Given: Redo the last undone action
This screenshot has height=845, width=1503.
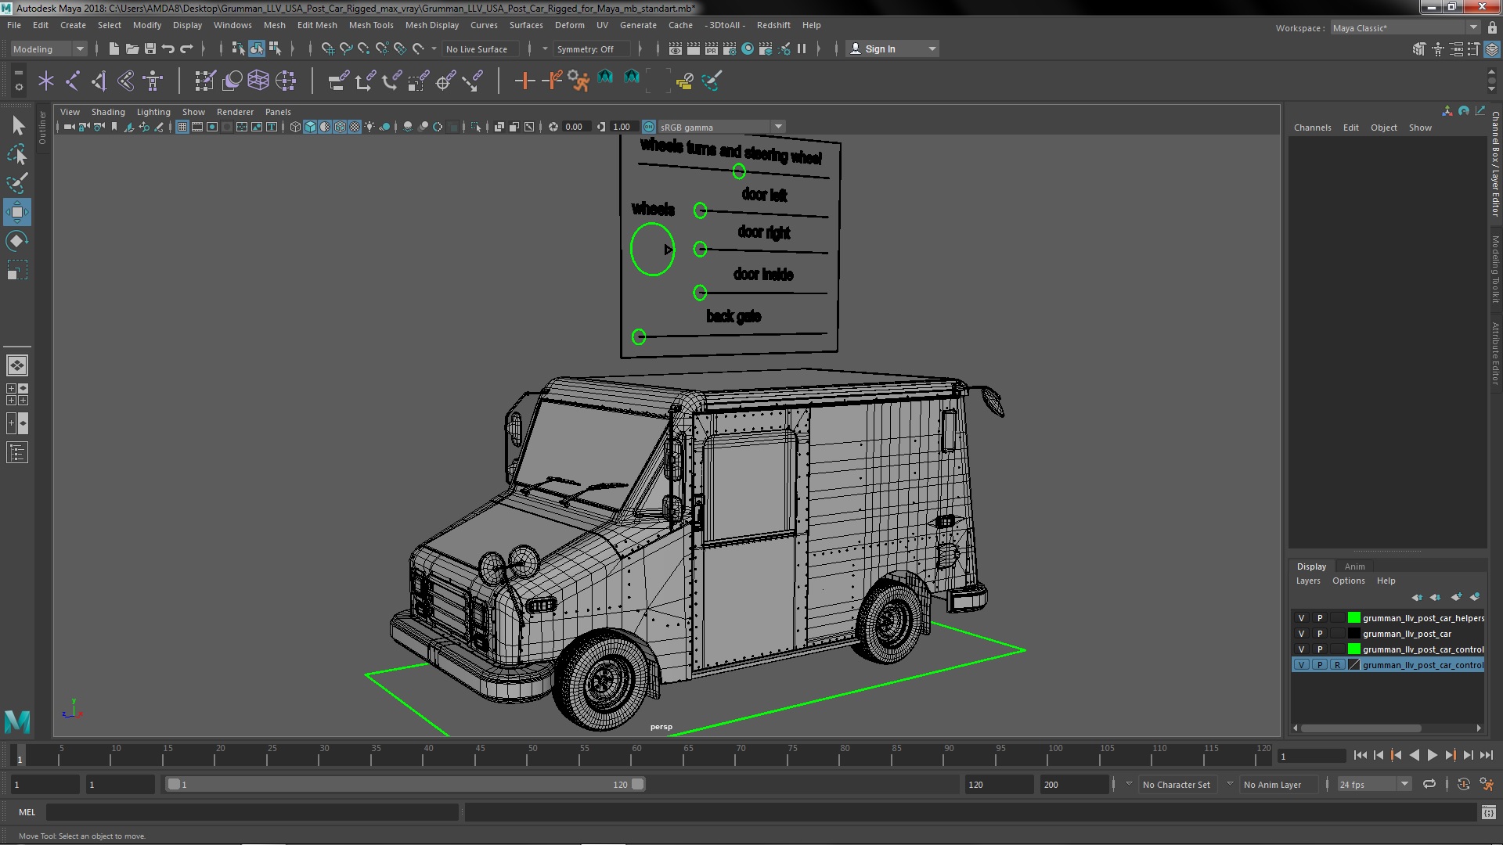Looking at the screenshot, I should point(186,49).
